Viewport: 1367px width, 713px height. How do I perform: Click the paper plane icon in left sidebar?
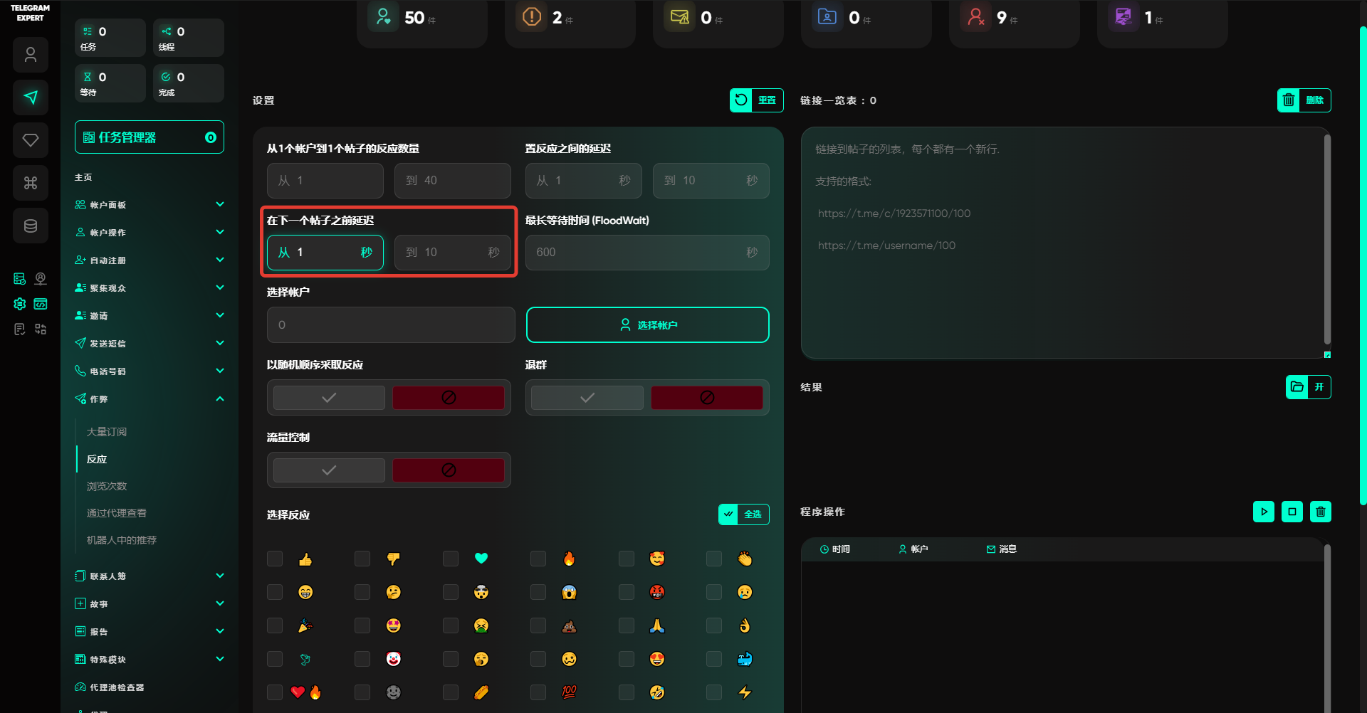(x=31, y=97)
